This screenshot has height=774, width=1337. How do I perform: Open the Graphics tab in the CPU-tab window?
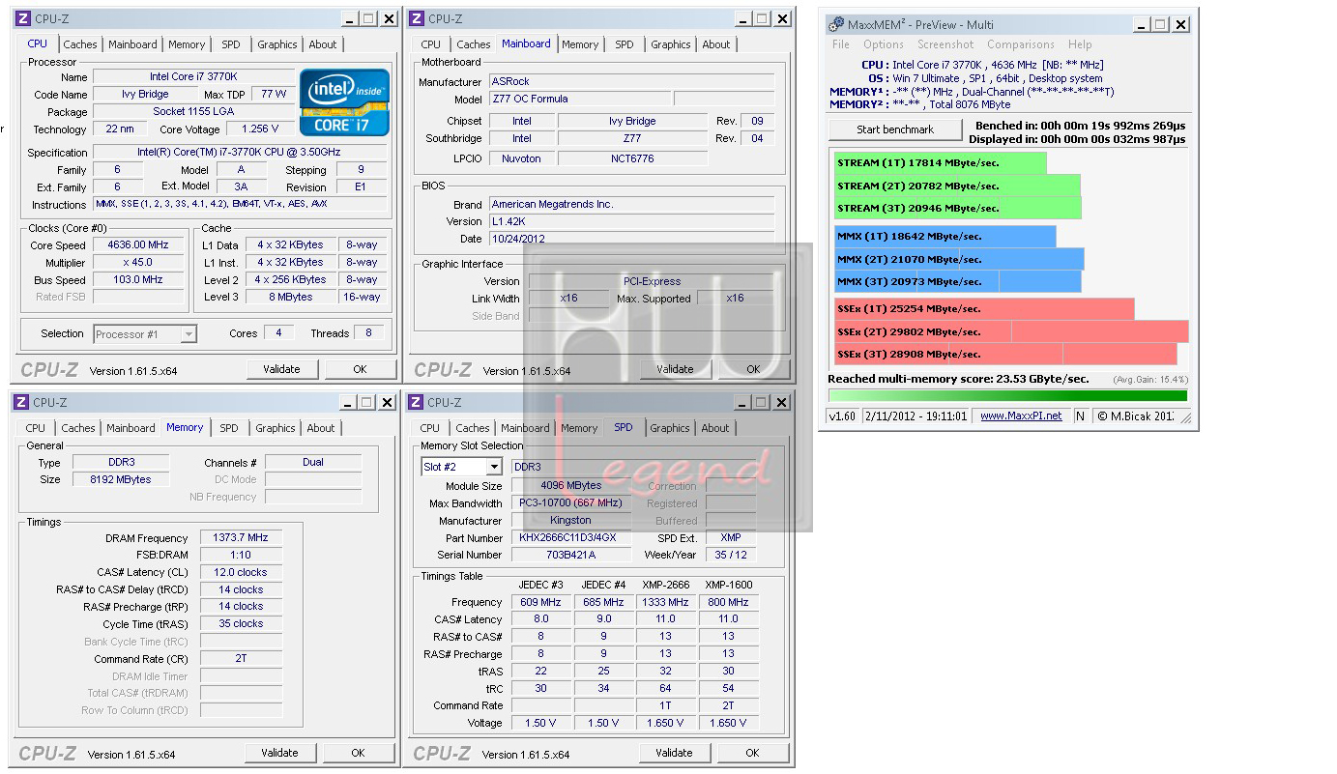coord(277,44)
